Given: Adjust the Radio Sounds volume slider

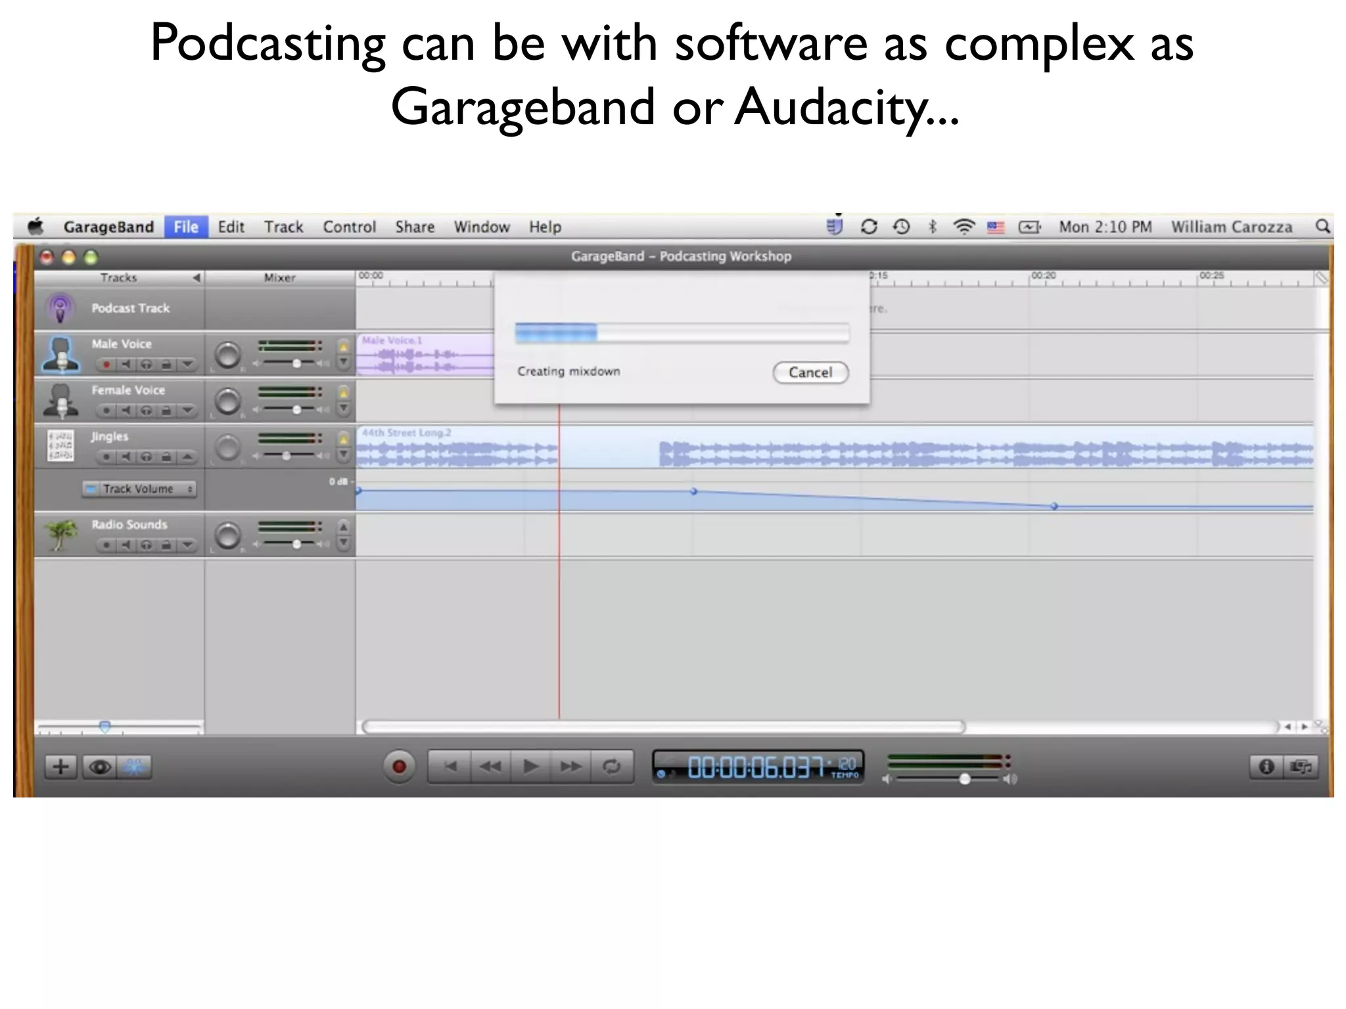Looking at the screenshot, I should pyautogui.click(x=296, y=544).
